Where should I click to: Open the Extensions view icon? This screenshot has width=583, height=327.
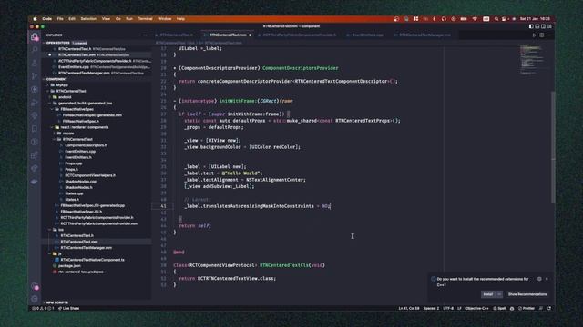coord(35,155)
